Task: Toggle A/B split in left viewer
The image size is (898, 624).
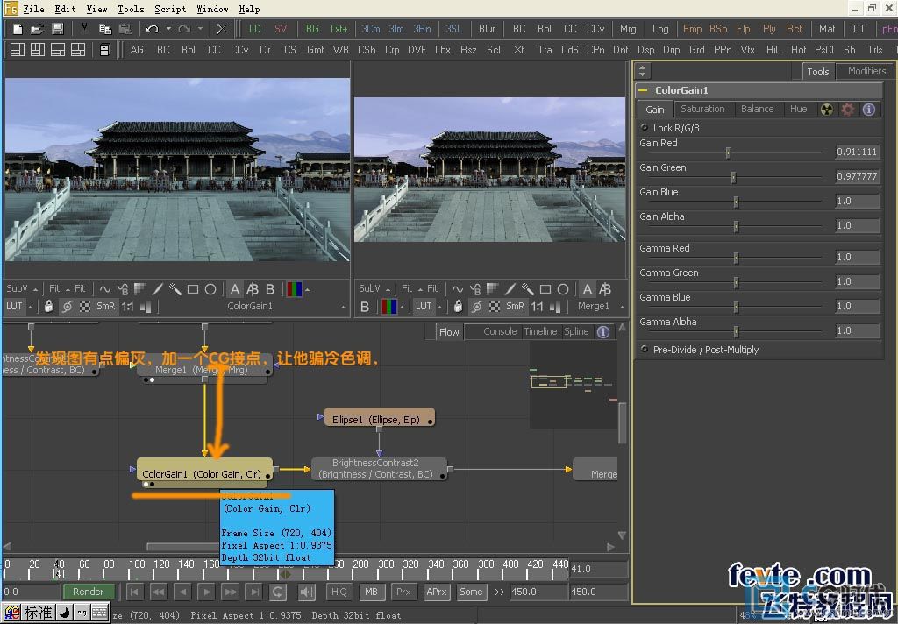Action: click(252, 290)
